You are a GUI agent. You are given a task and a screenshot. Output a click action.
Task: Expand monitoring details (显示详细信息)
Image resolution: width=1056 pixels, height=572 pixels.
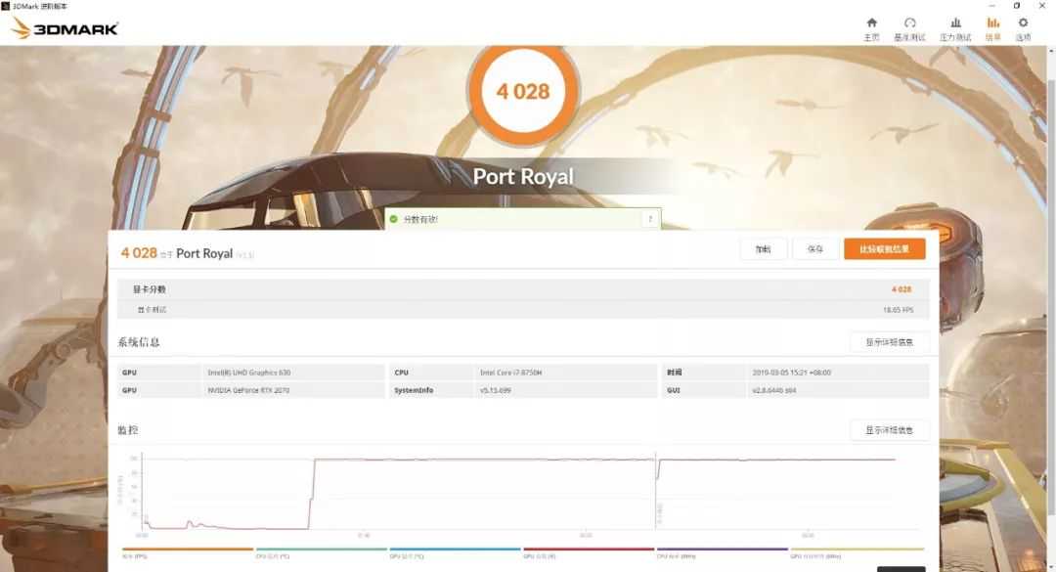click(889, 430)
